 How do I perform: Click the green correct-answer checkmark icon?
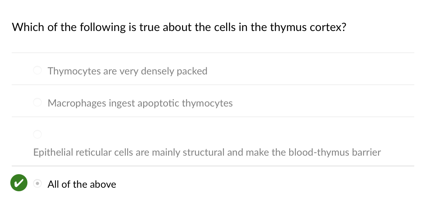click(x=19, y=183)
